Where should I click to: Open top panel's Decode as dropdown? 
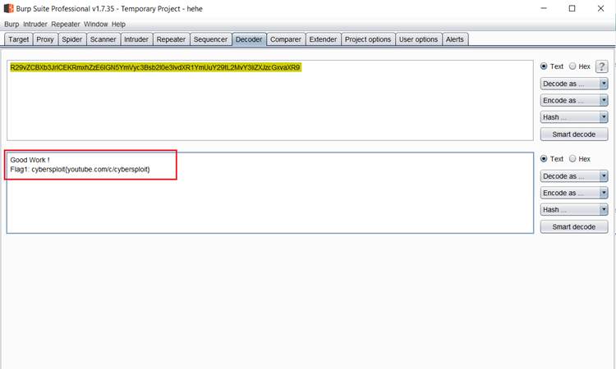pyautogui.click(x=574, y=84)
